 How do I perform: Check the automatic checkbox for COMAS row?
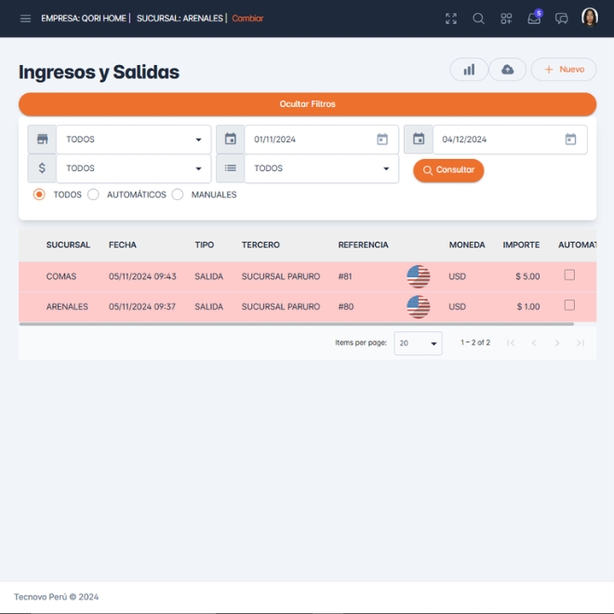click(569, 275)
